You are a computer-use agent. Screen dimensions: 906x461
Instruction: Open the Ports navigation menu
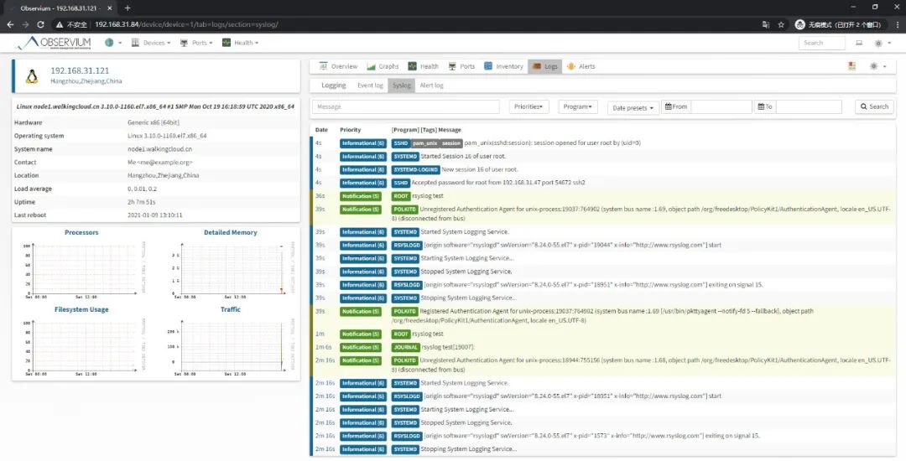coord(196,43)
